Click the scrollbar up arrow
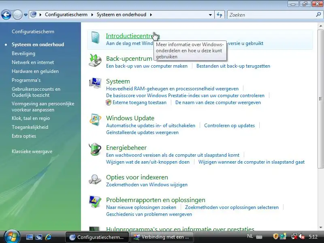324x243 pixels. (320, 26)
